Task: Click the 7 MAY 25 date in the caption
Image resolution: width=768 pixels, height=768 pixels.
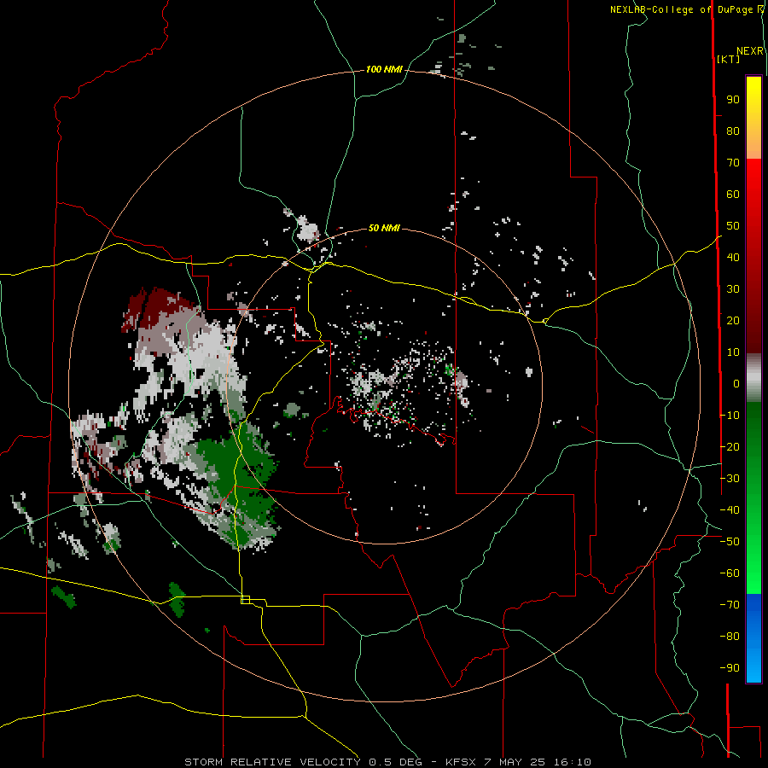Action: [x=515, y=762]
